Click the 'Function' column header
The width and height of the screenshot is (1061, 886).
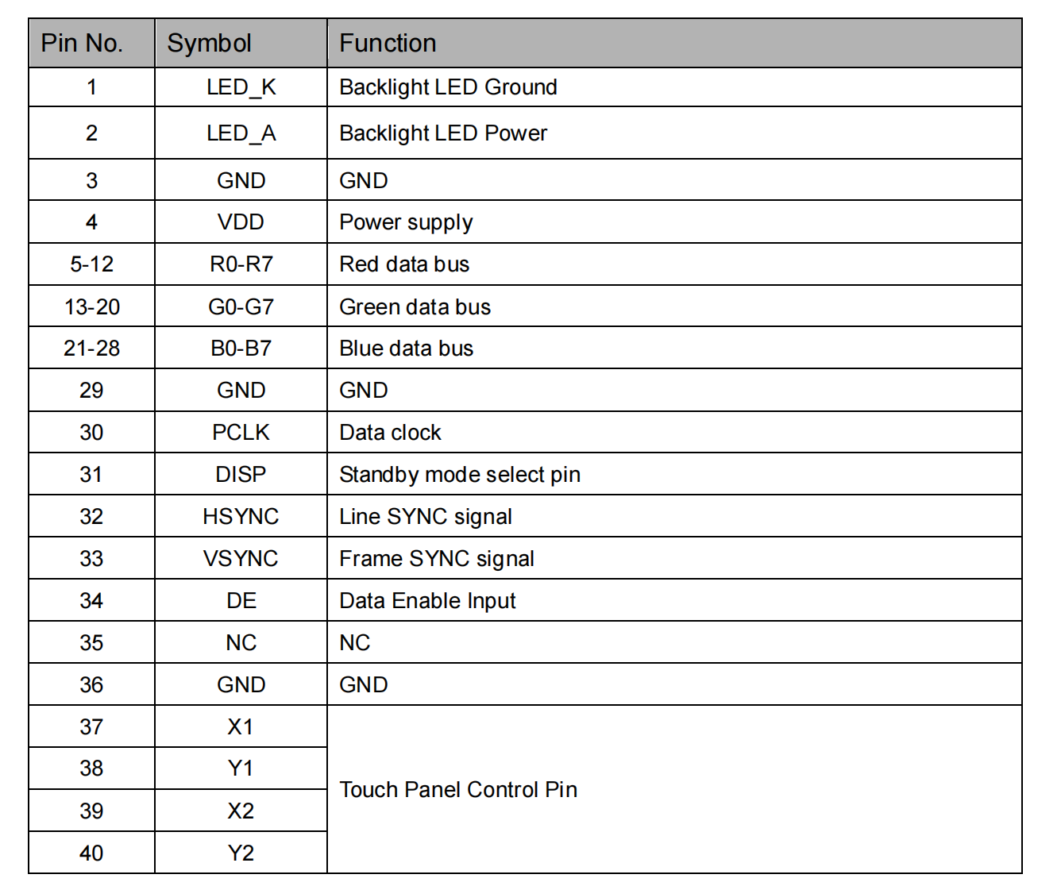pos(388,43)
